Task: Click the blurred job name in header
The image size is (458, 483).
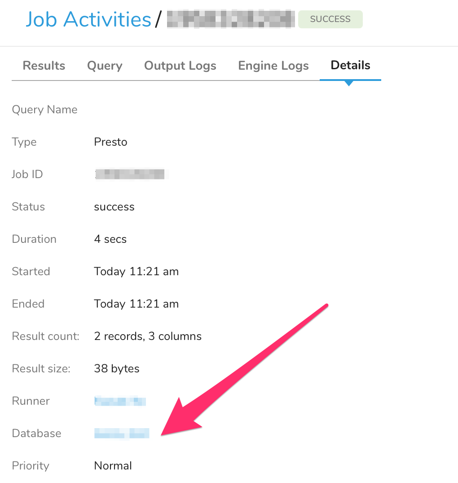Action: 231,19
